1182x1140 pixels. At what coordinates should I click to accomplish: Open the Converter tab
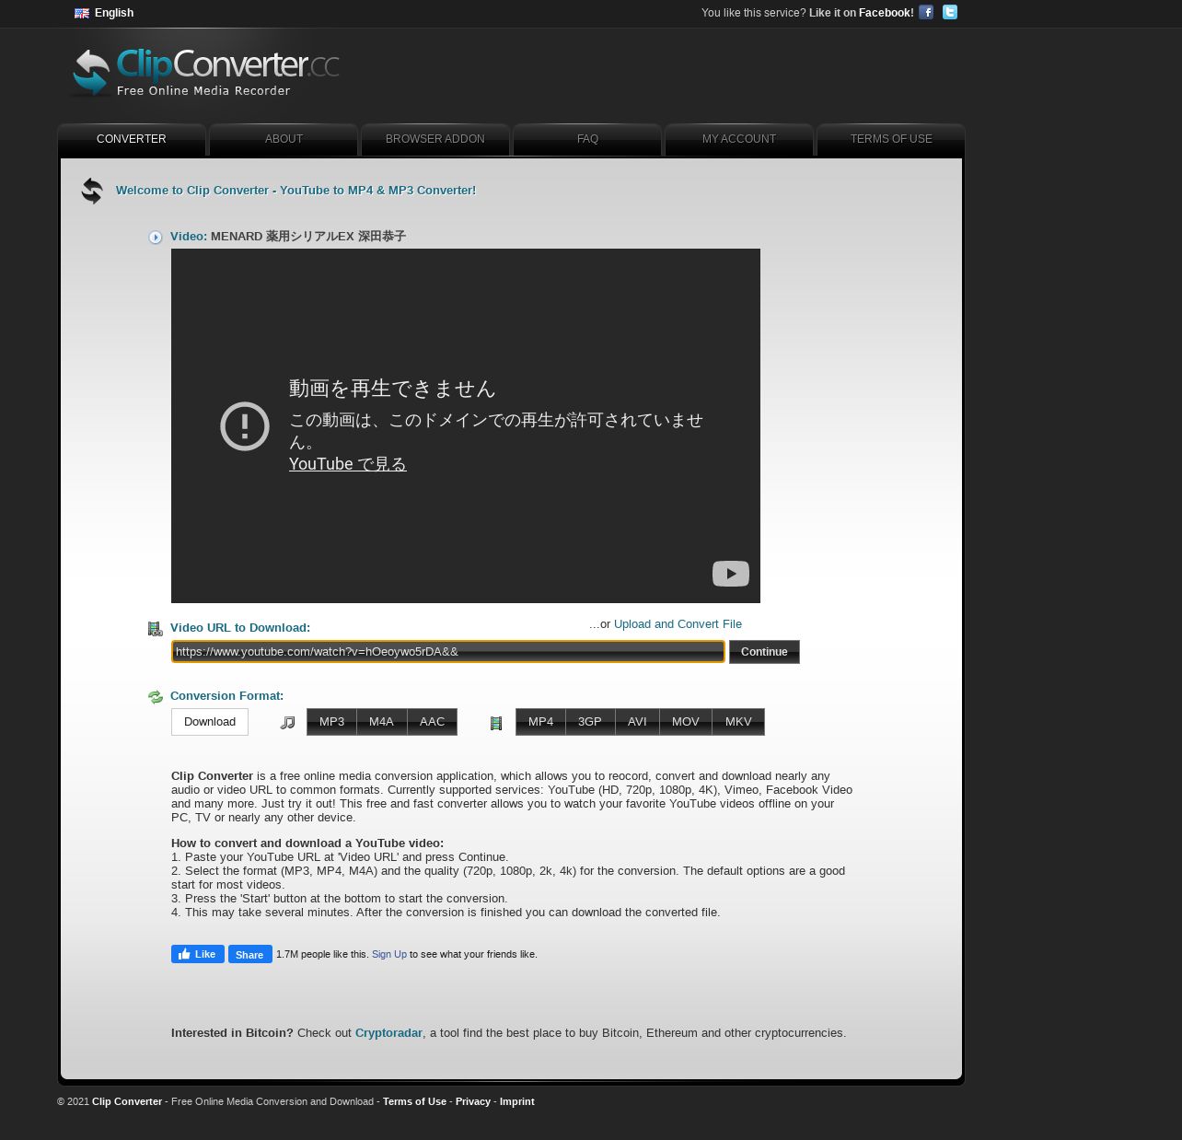(x=132, y=139)
